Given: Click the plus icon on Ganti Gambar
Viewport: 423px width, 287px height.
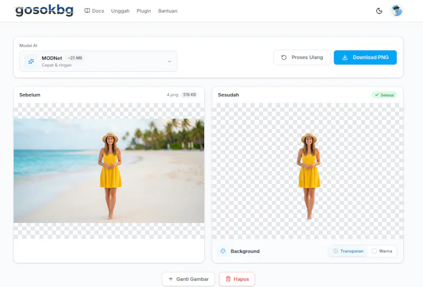Looking at the screenshot, I should [x=171, y=279].
